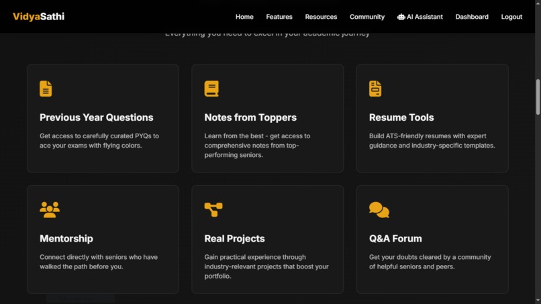541x304 pixels.
Task: Click the robot icon beside AI Assistant
Action: click(401, 17)
